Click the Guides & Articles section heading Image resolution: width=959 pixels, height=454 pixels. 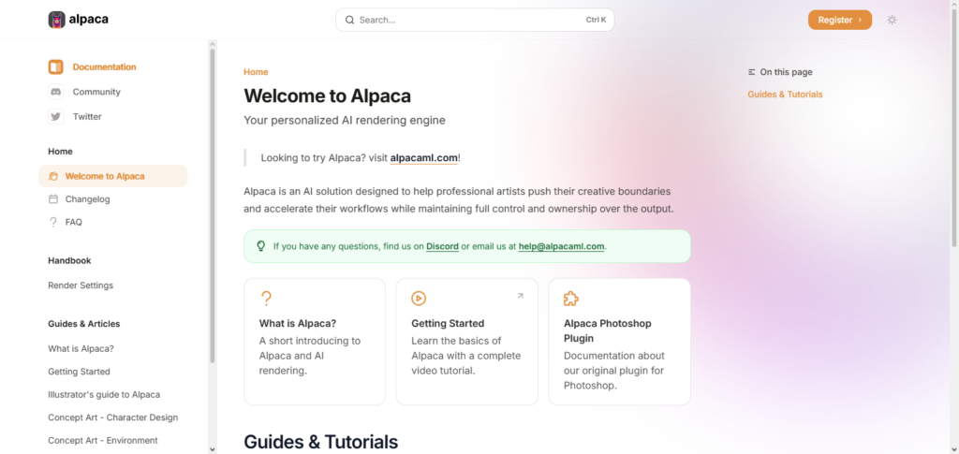83,324
